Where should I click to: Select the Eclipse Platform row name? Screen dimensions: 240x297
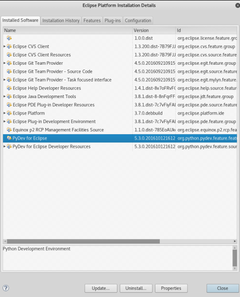click(x=28, y=113)
